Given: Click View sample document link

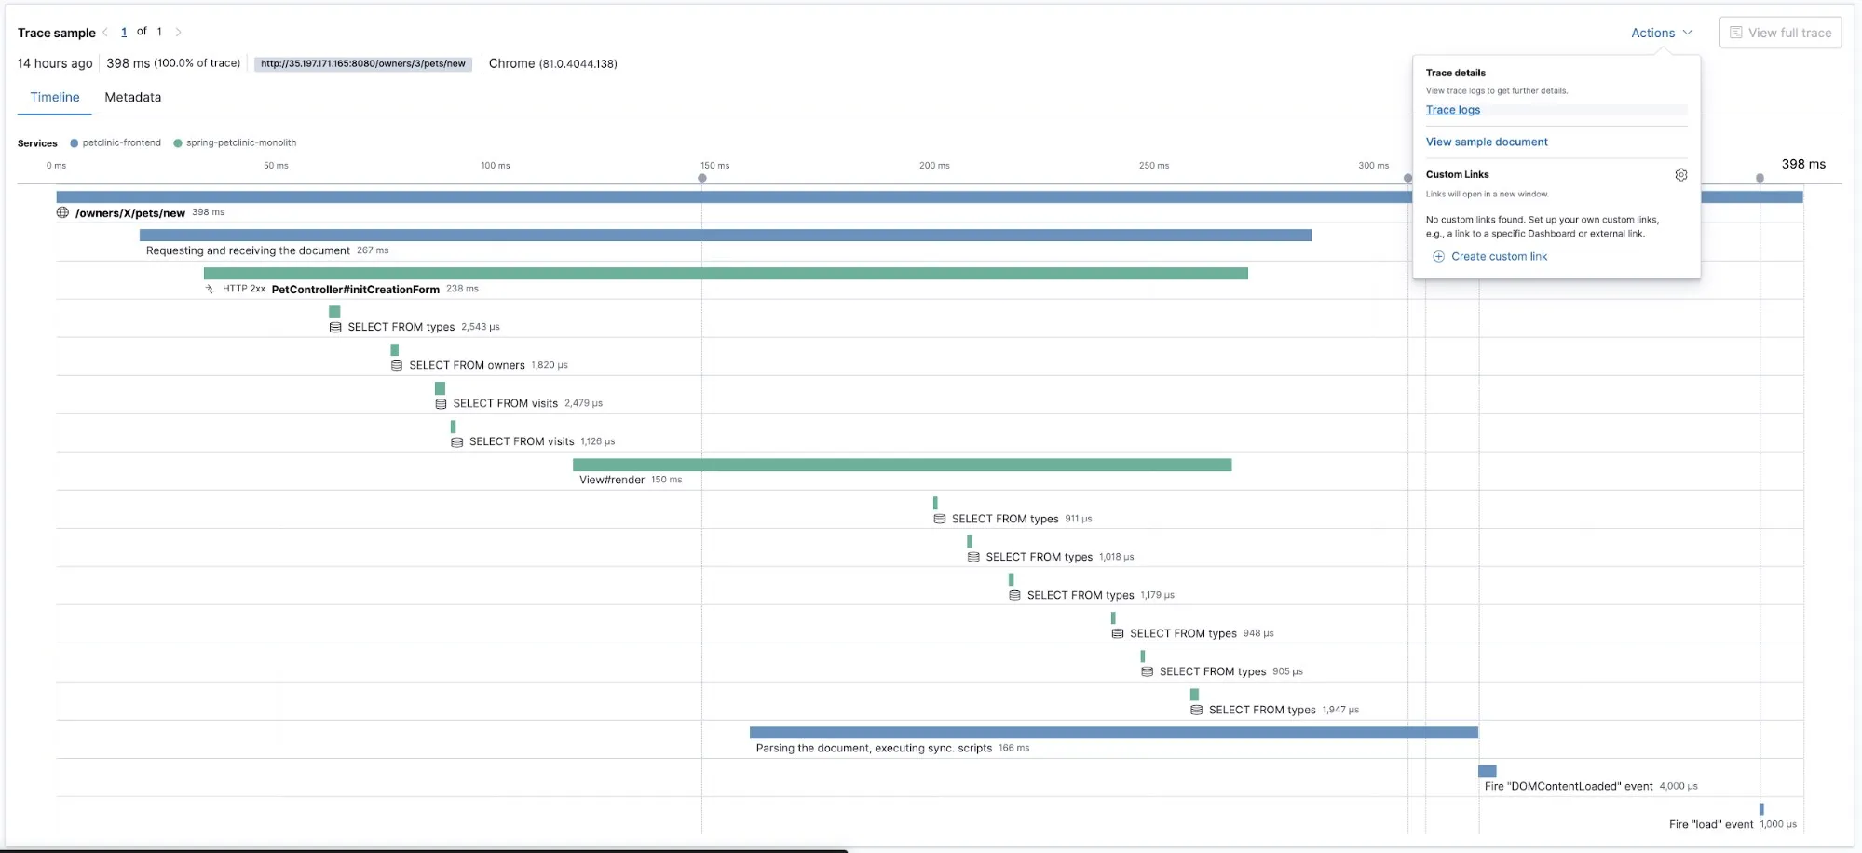Looking at the screenshot, I should (x=1486, y=142).
